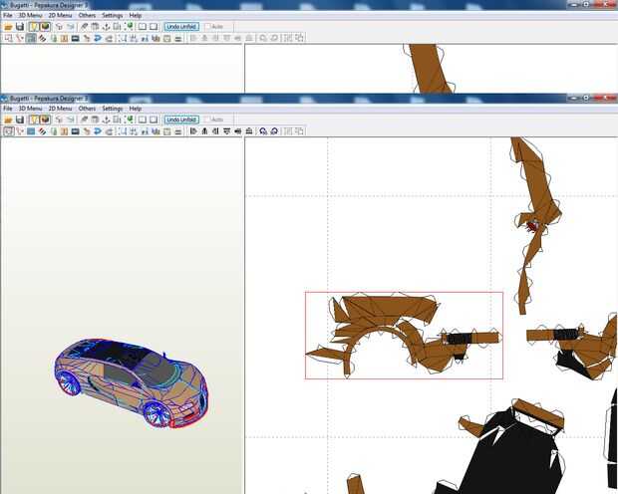618x494 pixels.
Task: Click the Rotate icon in the front window toolbar
Action: (263, 131)
